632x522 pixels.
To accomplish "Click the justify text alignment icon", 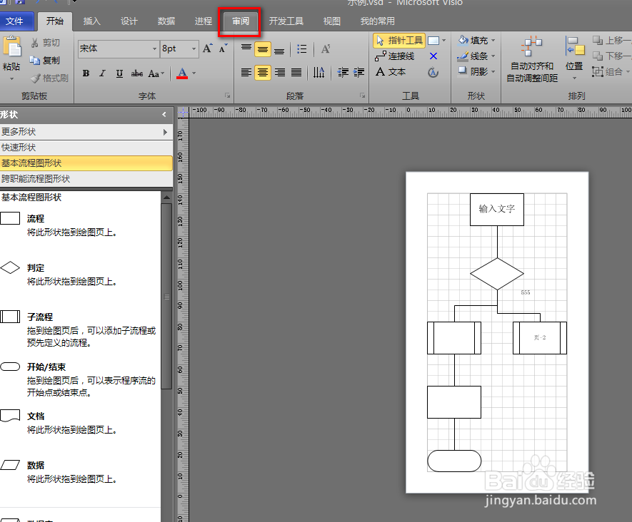I will (x=296, y=73).
